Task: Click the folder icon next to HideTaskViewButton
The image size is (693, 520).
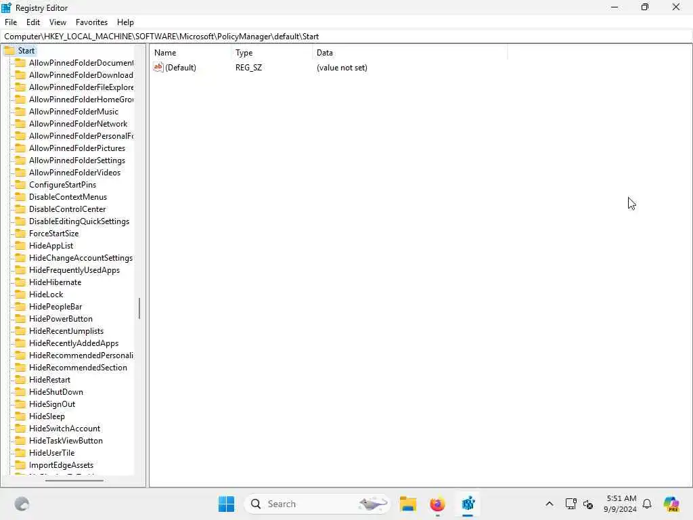Action: (20, 440)
